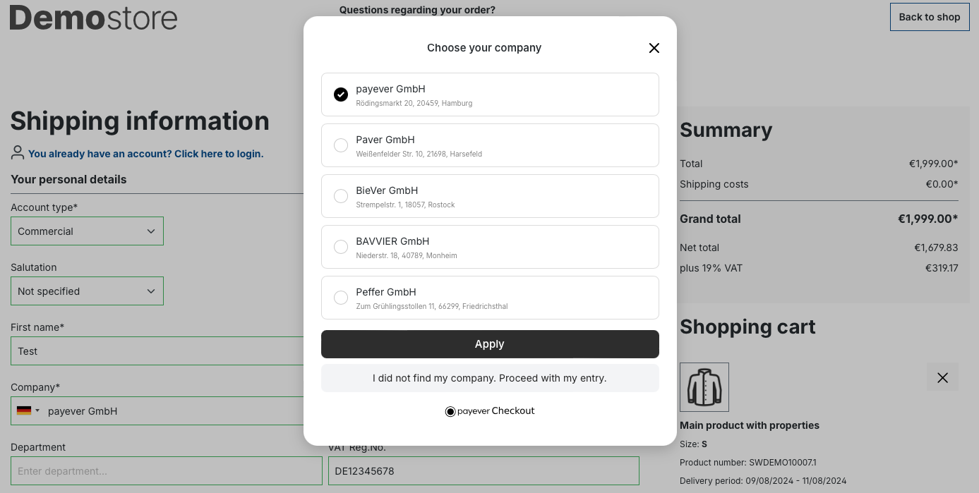This screenshot has height=493, width=979.
Task: Click the login link for existing account
Action: coord(145,154)
